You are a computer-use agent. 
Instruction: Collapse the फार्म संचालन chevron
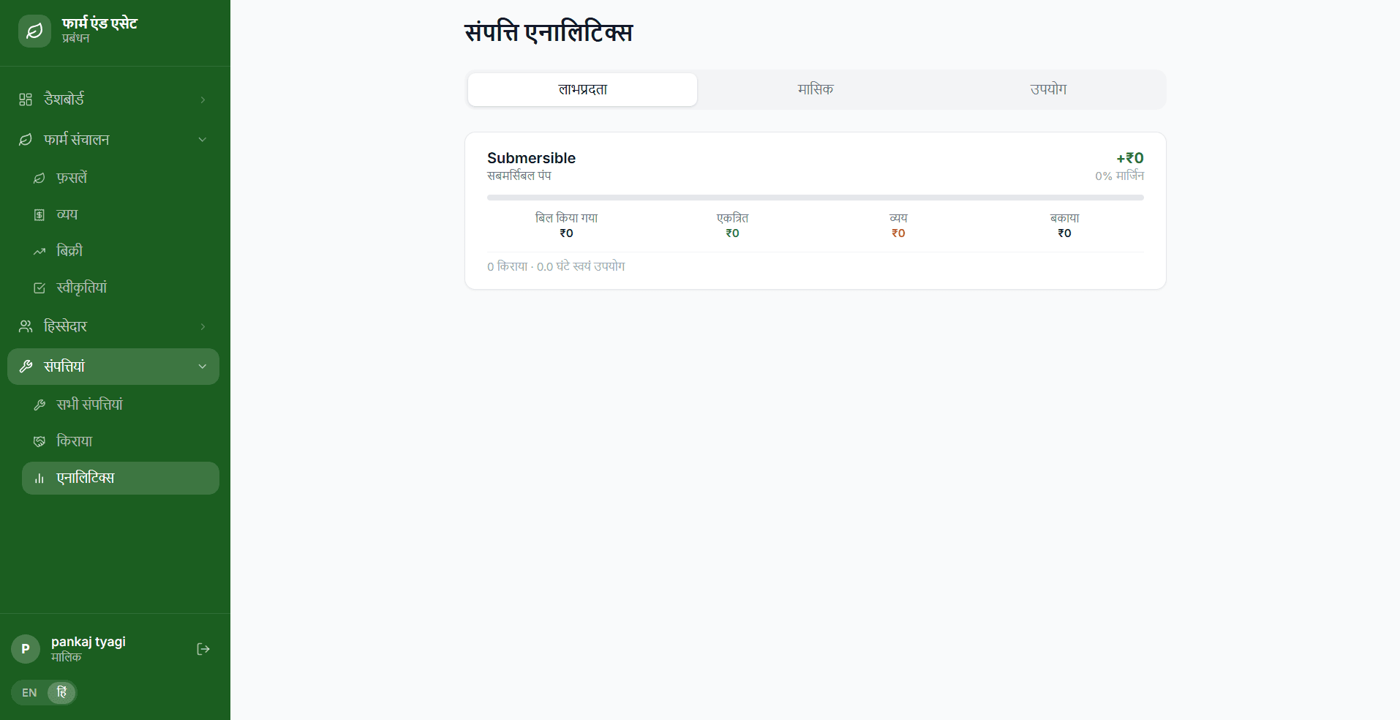pos(203,140)
